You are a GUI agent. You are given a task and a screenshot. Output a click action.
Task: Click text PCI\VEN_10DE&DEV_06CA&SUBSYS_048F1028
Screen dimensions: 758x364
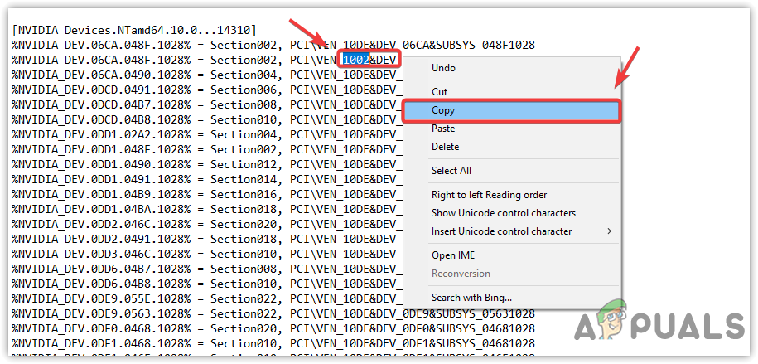(413, 45)
